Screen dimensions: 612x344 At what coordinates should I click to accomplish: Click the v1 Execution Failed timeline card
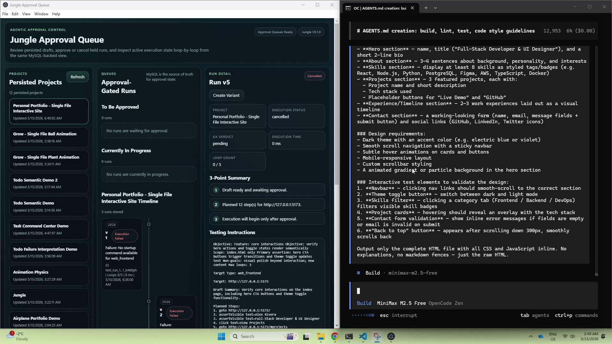[x=121, y=254]
